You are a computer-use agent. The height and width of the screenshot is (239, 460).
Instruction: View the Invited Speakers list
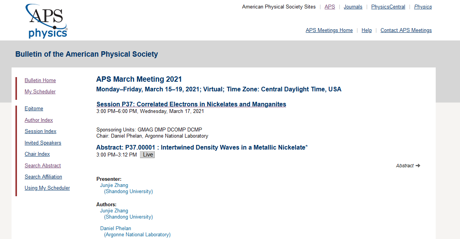pyautogui.click(x=43, y=143)
